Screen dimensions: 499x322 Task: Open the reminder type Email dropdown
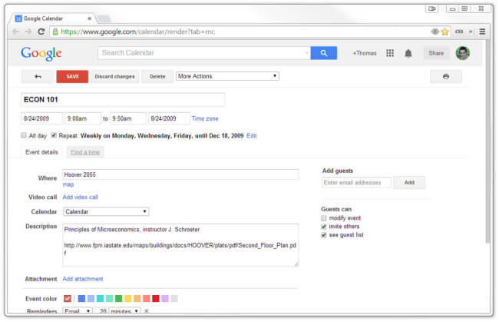[78, 311]
